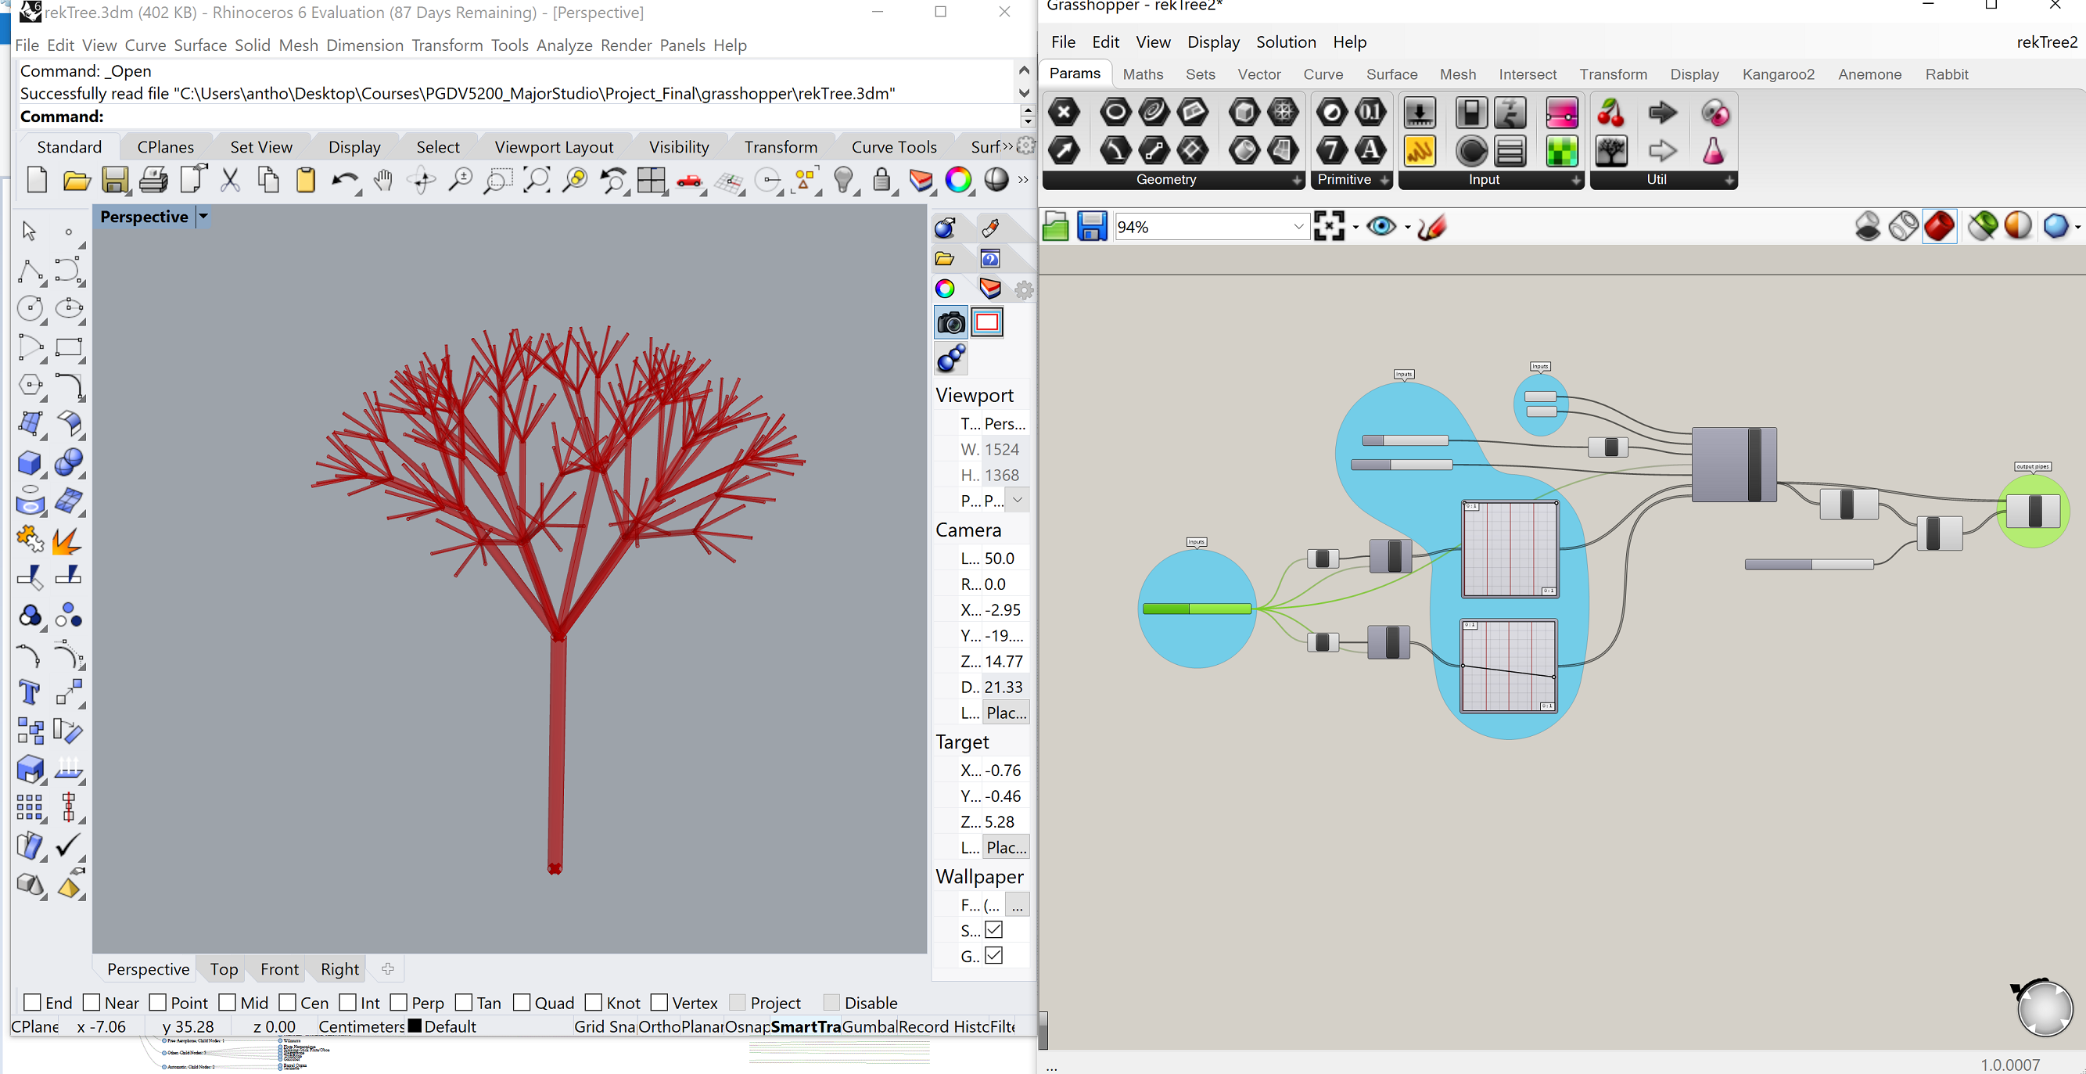
Task: Click the Cut scissors icon in Rhino
Action: 231,180
